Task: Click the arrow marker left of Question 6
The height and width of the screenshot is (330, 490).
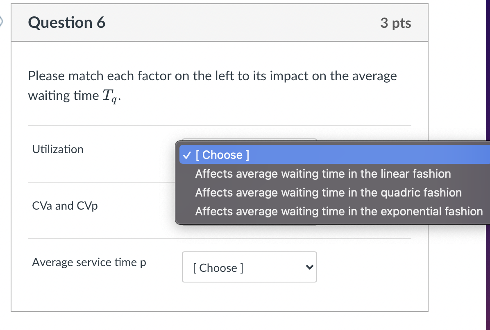Action: pos(2,21)
